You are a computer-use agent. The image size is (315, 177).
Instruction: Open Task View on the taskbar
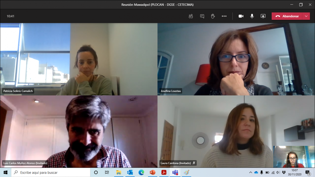point(107,172)
